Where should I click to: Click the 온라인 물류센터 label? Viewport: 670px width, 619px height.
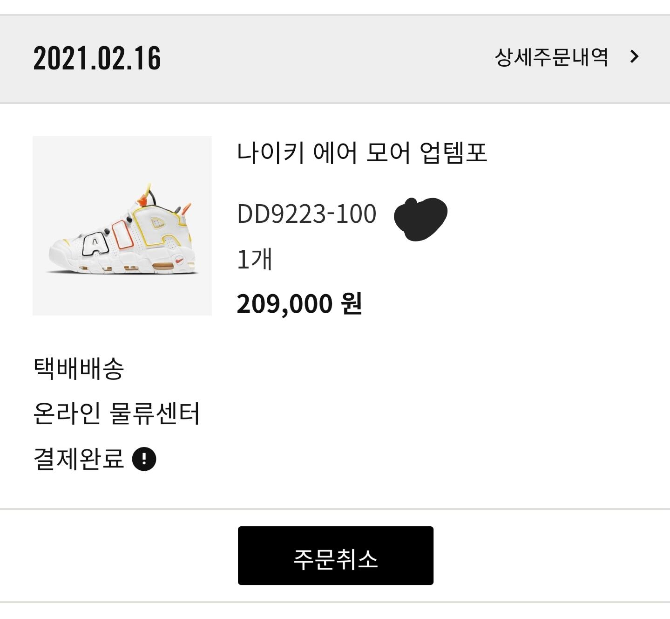(116, 413)
